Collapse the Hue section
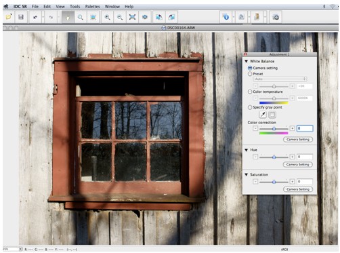The image size is (340, 253). [x=247, y=150]
